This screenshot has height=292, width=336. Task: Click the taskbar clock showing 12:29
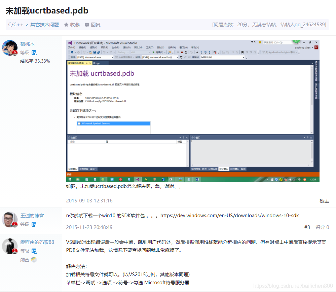tap(313, 180)
